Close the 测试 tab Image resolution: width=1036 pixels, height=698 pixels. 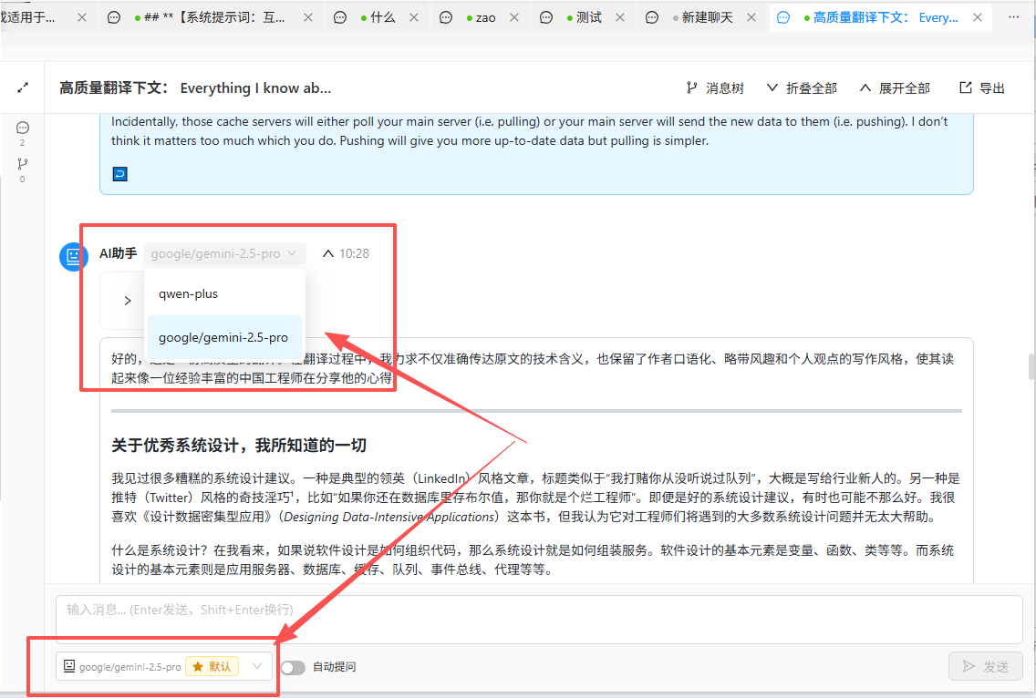[620, 18]
